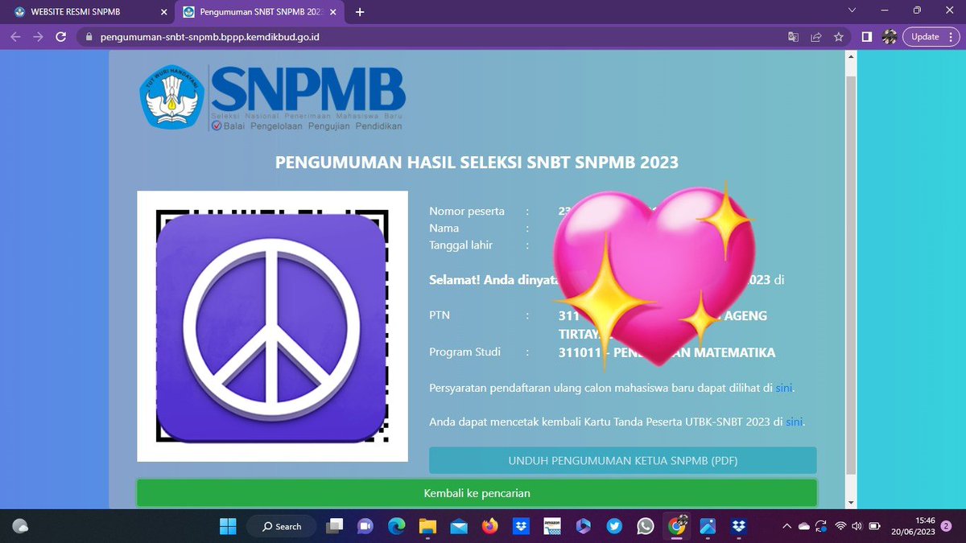This screenshot has width=966, height=543.
Task: Click the OneDrive cloud tray icon
Action: [x=804, y=526]
